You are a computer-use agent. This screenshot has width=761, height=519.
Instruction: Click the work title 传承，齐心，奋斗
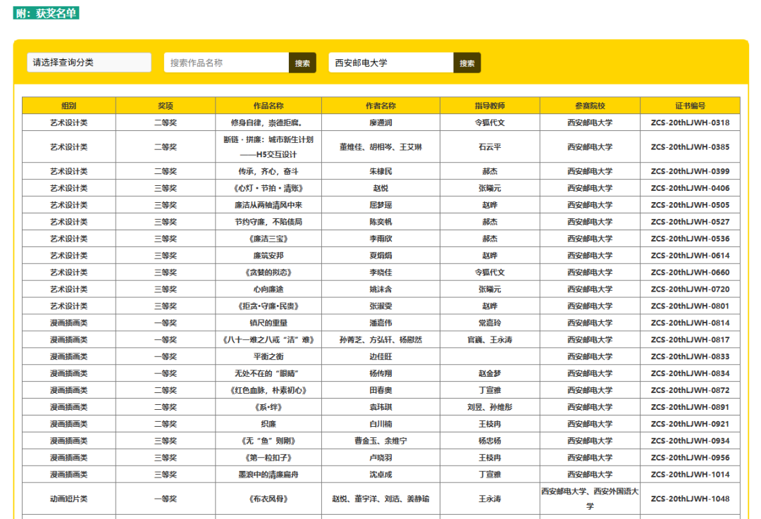(x=268, y=171)
